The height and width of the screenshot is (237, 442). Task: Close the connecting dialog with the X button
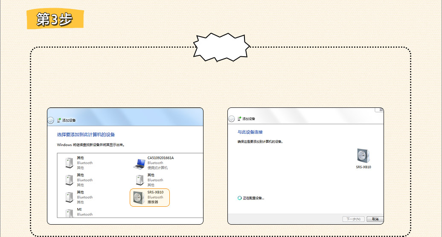click(378, 110)
